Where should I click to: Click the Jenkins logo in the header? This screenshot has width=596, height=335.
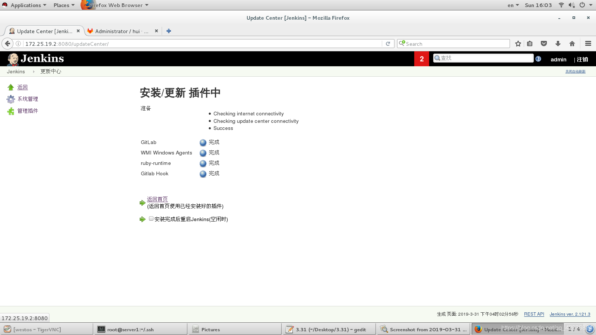coord(36,59)
